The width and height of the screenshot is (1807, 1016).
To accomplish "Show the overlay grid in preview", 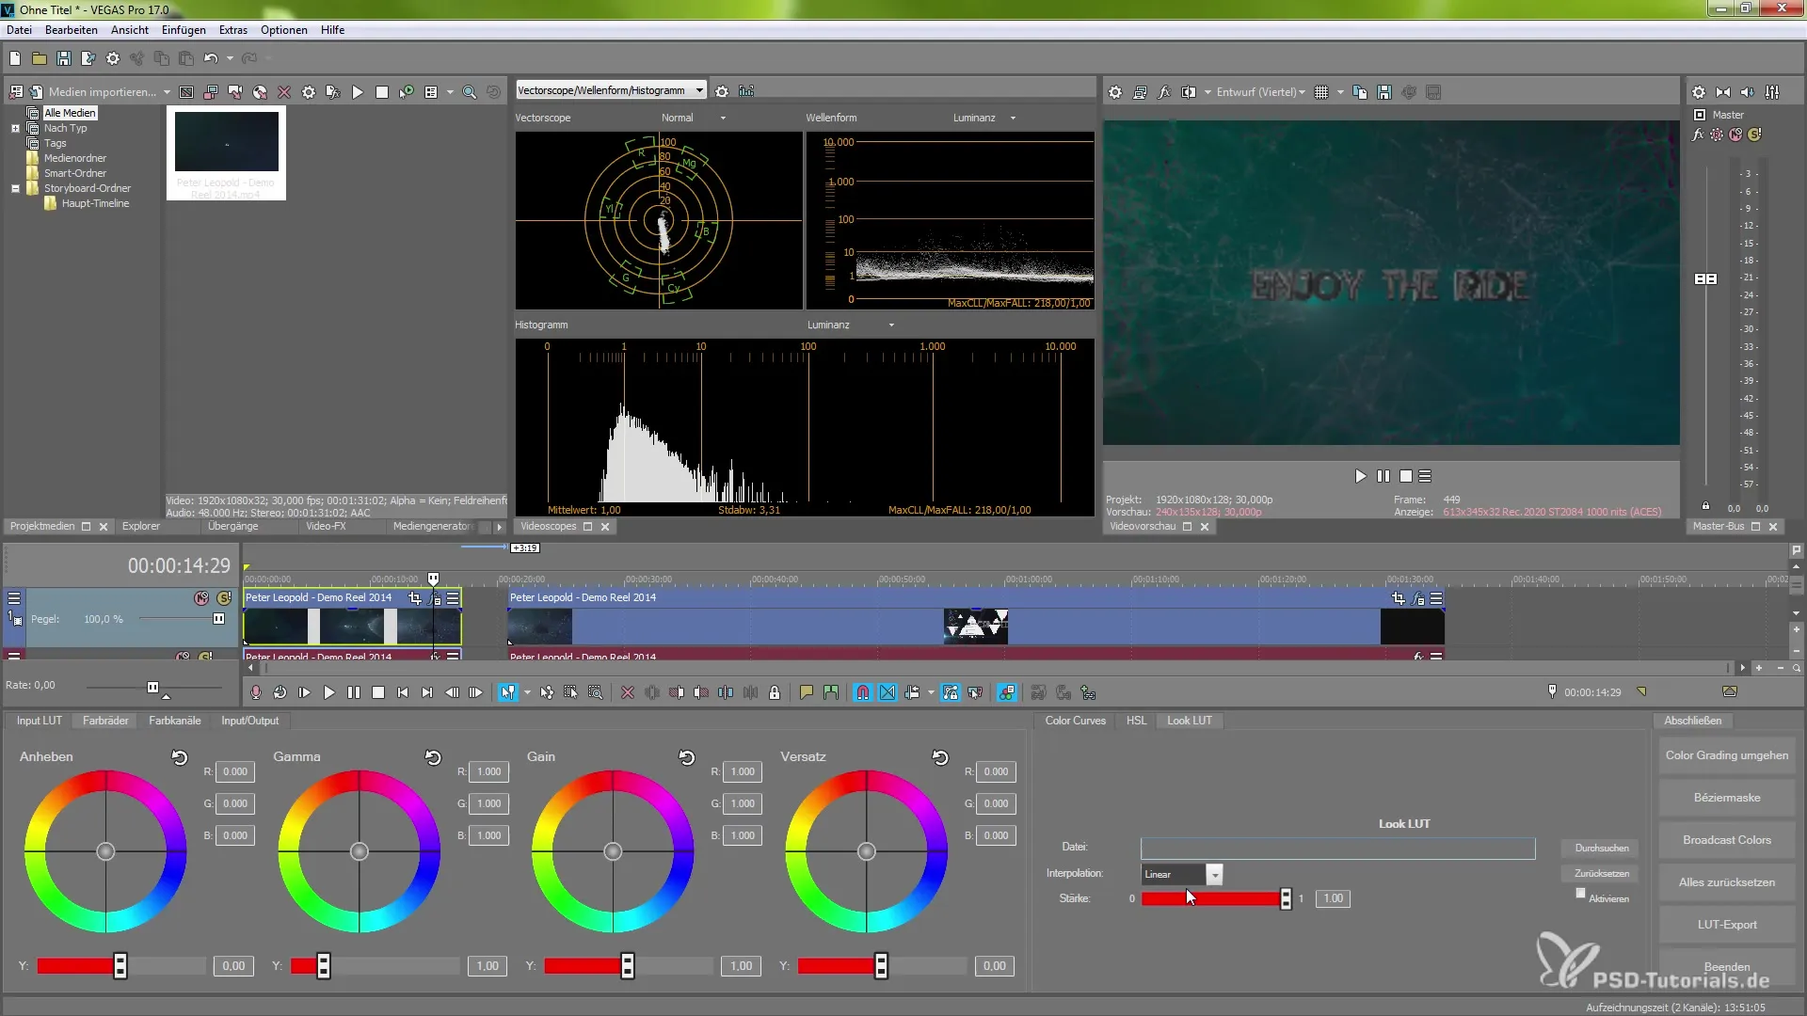I will [x=1321, y=92].
